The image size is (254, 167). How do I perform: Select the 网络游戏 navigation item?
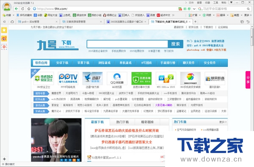[104, 63]
